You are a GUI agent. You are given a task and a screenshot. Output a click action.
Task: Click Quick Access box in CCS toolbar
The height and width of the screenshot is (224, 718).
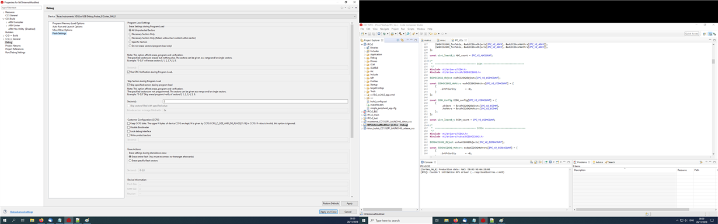click(692, 34)
